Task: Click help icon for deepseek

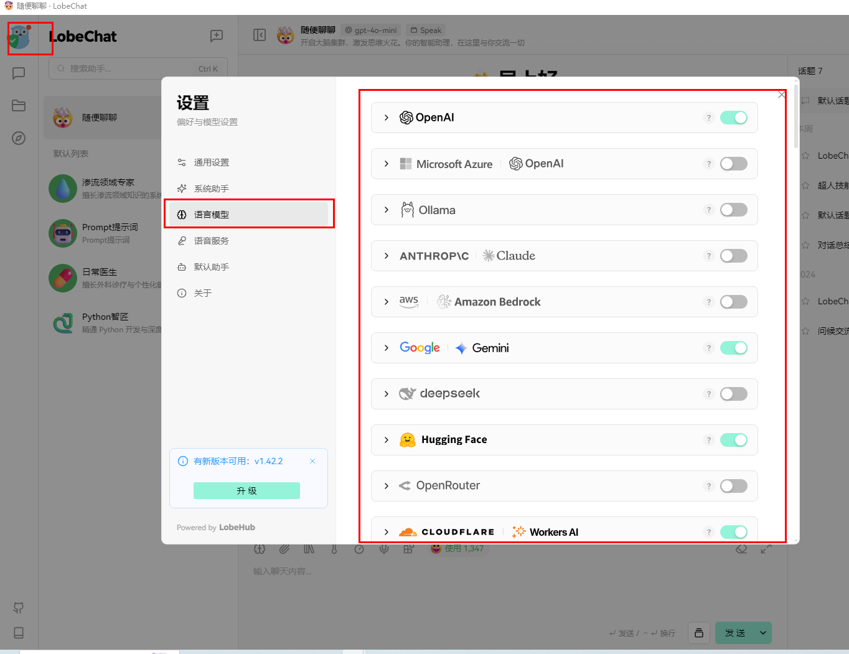Action: (708, 394)
